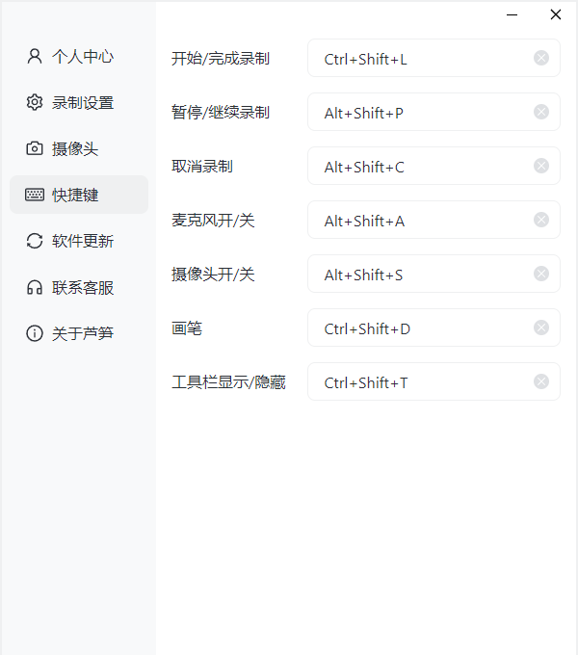Click the 联系客服 headset icon
Viewport: 578px width, 655px height.
pos(35,287)
